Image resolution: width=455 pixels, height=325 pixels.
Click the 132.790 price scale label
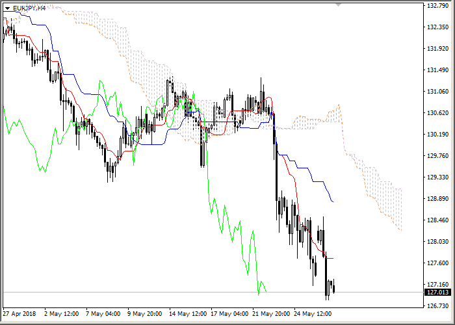coord(437,6)
